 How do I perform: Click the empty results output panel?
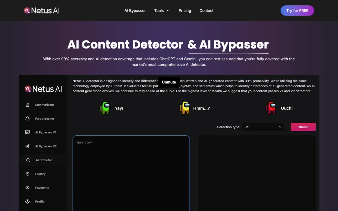tap(257, 173)
